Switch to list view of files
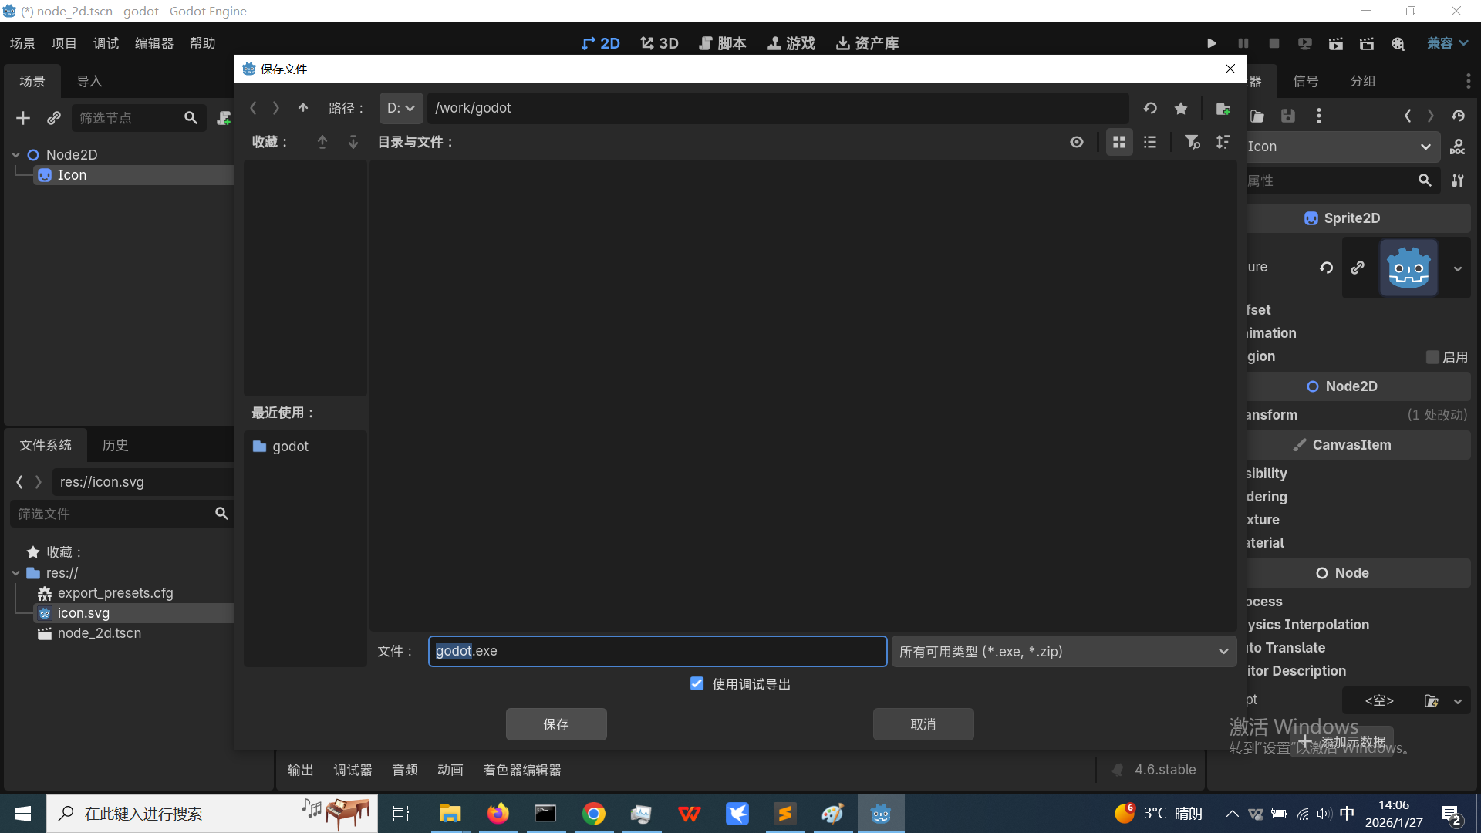The height and width of the screenshot is (833, 1481). [x=1150, y=142]
